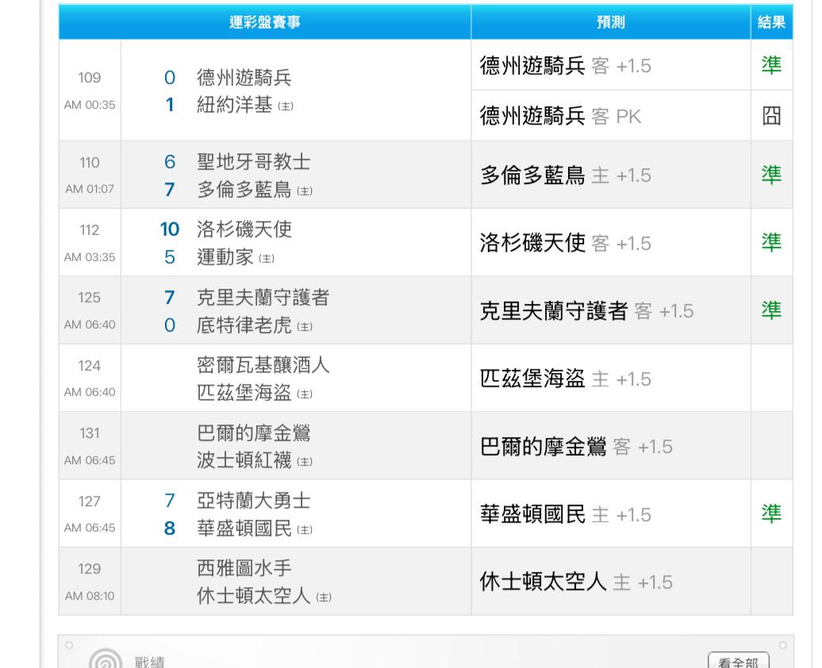Select game number 129
Viewport: 822px width, 668px height.
[x=89, y=569]
